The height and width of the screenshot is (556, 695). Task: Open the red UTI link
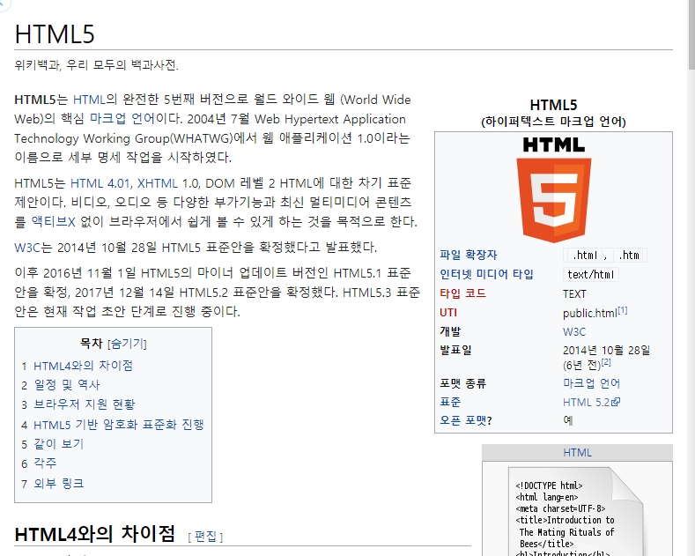point(448,313)
